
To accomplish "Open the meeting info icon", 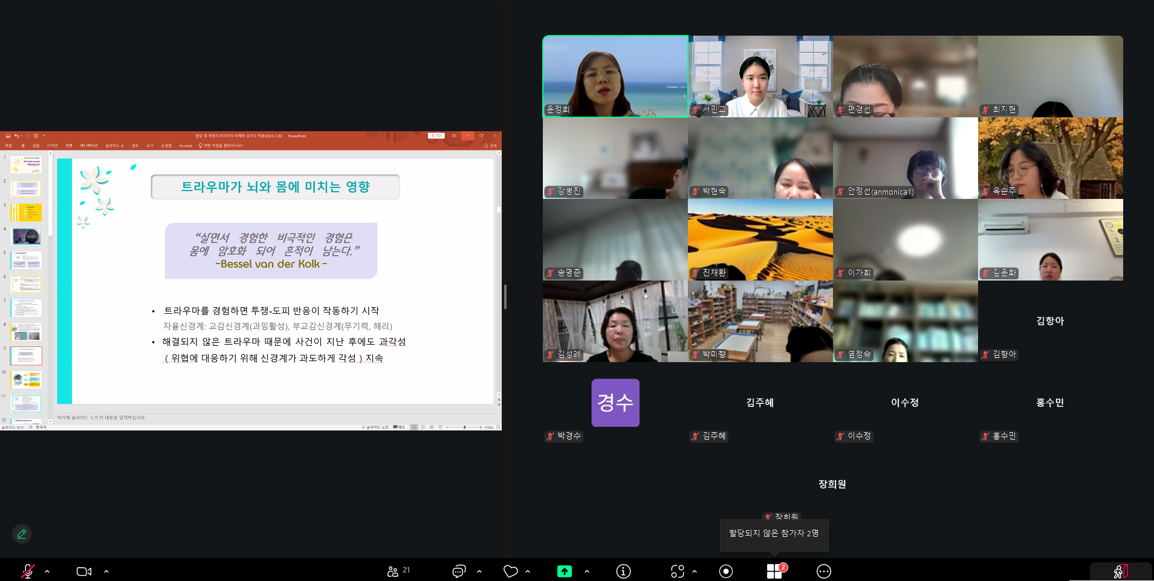I will (x=623, y=571).
